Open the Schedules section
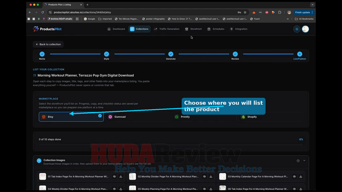 click(216, 29)
